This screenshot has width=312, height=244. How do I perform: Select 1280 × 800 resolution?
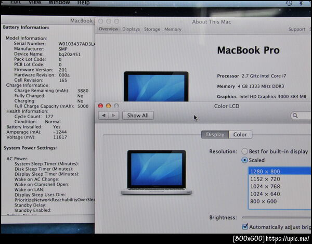click(x=280, y=171)
